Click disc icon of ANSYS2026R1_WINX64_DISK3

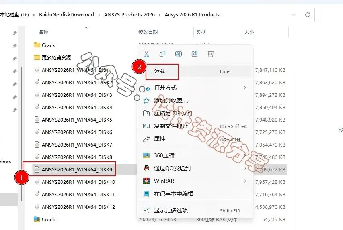[x=37, y=95]
